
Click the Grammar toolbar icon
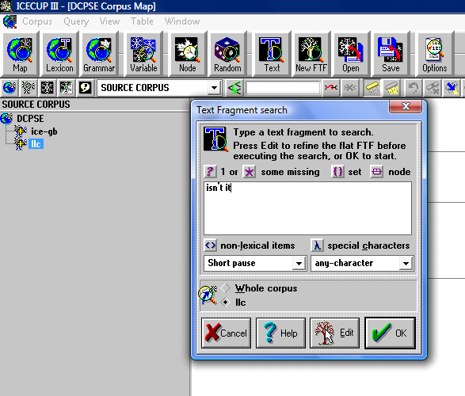99,54
